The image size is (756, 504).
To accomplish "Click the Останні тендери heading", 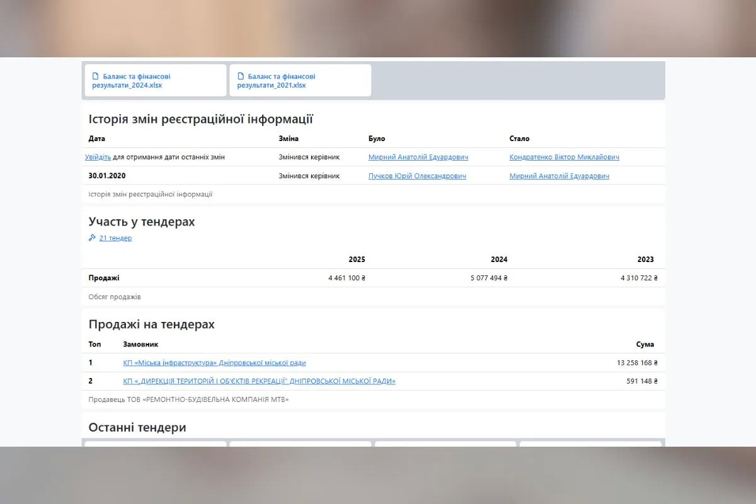I will (137, 427).
